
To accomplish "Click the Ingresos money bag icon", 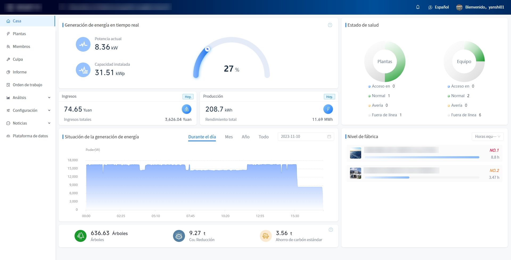I will coord(187,109).
